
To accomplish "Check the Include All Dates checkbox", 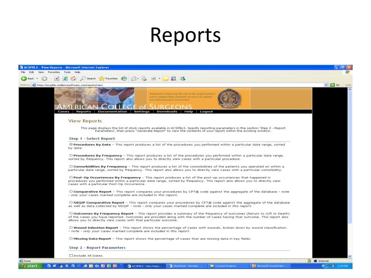I will [71, 256].
